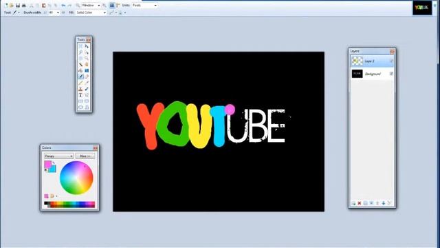Open the palette options dropdown arrow
The image size is (440, 248).
click(x=56, y=196)
